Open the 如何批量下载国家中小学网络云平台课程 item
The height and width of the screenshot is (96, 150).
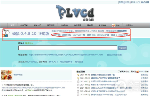108,91
